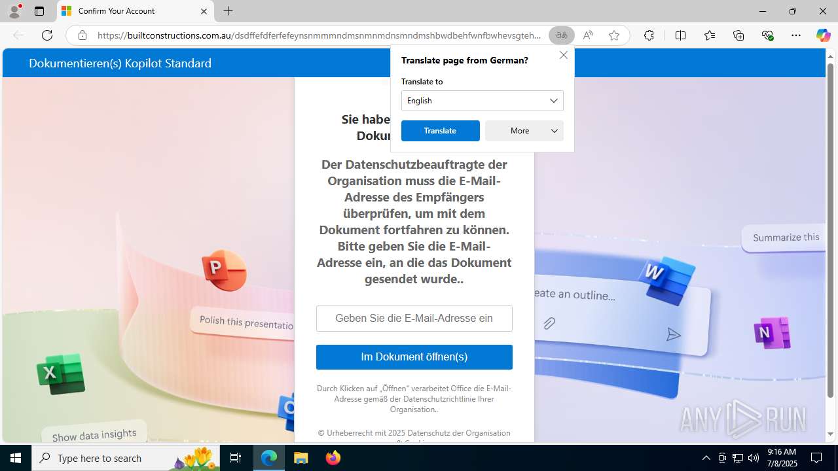Expand the More options dropdown
This screenshot has height=471, width=838.
tap(524, 131)
